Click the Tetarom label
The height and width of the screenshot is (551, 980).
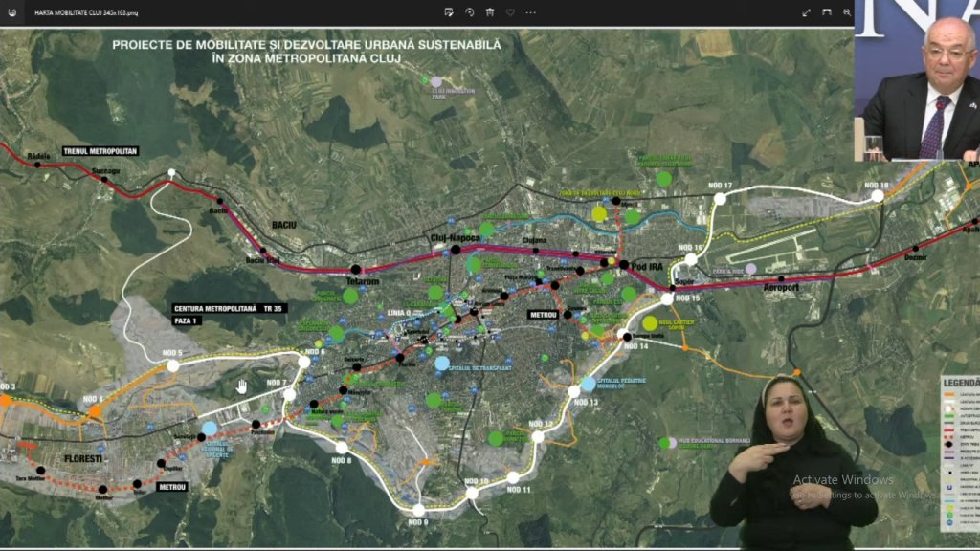click(x=363, y=282)
